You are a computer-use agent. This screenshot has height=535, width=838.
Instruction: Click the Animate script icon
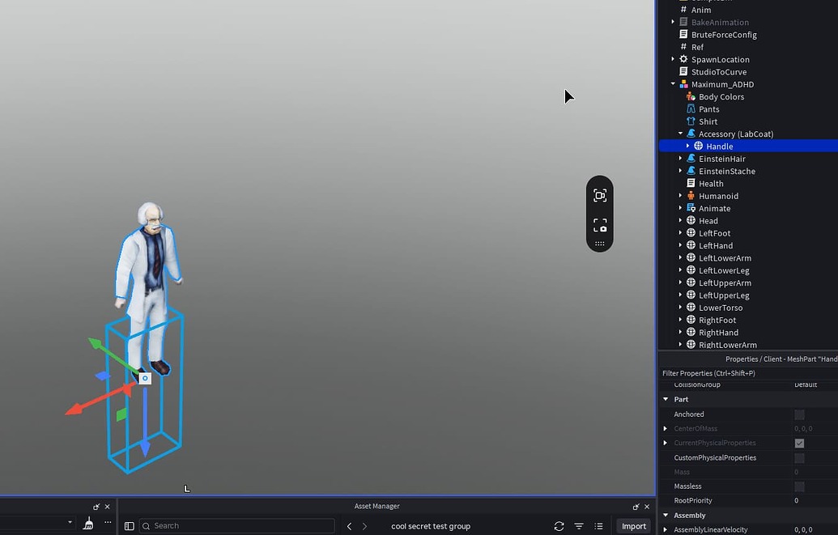click(691, 208)
